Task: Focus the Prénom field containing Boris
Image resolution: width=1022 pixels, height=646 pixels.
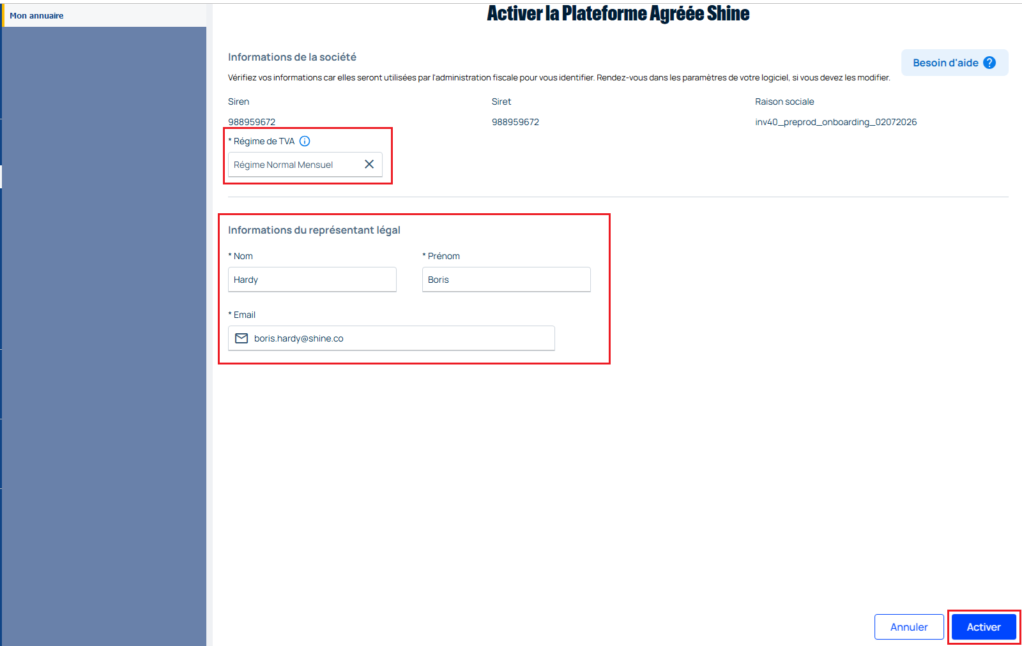Action: coord(507,280)
